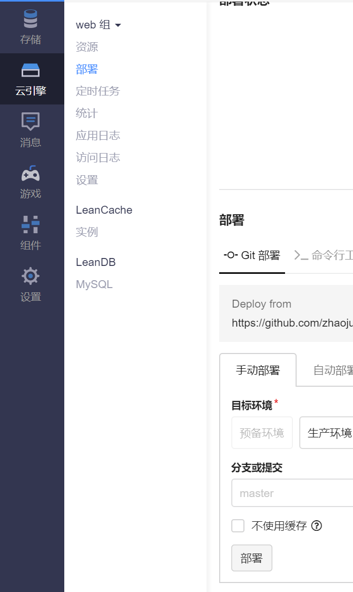Select 预备环境 as target environment

pos(262,433)
